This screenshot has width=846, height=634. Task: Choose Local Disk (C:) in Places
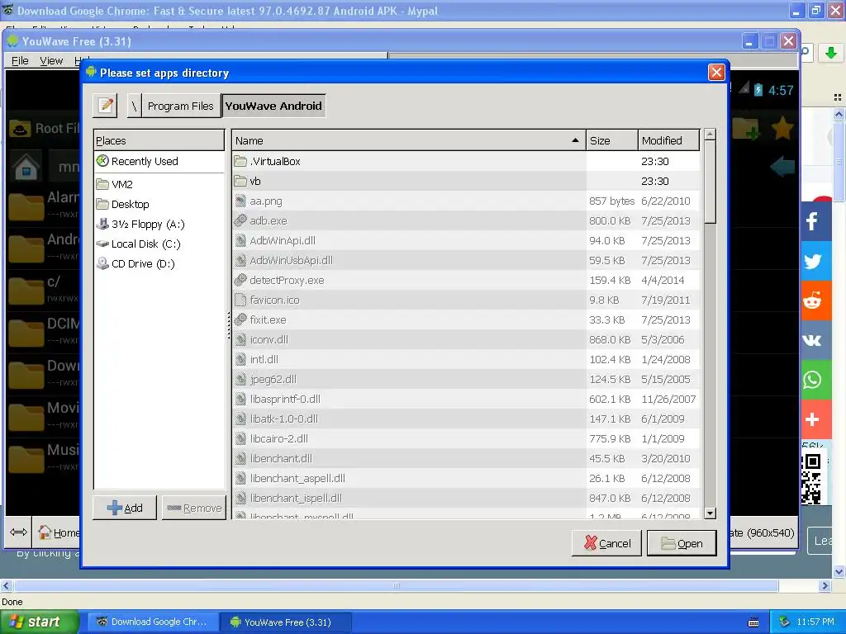(159, 244)
